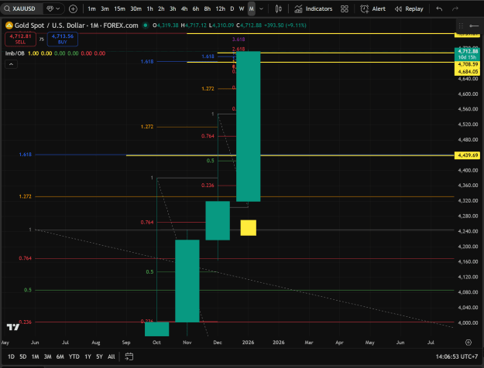Choose the W weekly interval

pyautogui.click(x=242, y=9)
